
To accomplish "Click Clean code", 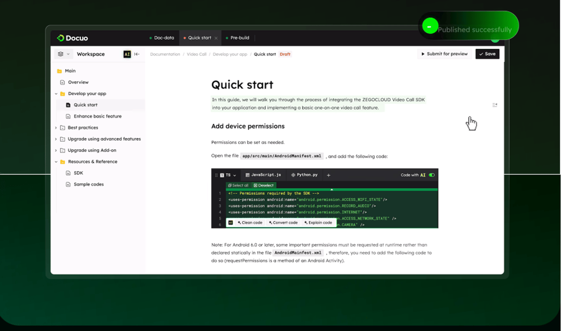I will (250, 223).
